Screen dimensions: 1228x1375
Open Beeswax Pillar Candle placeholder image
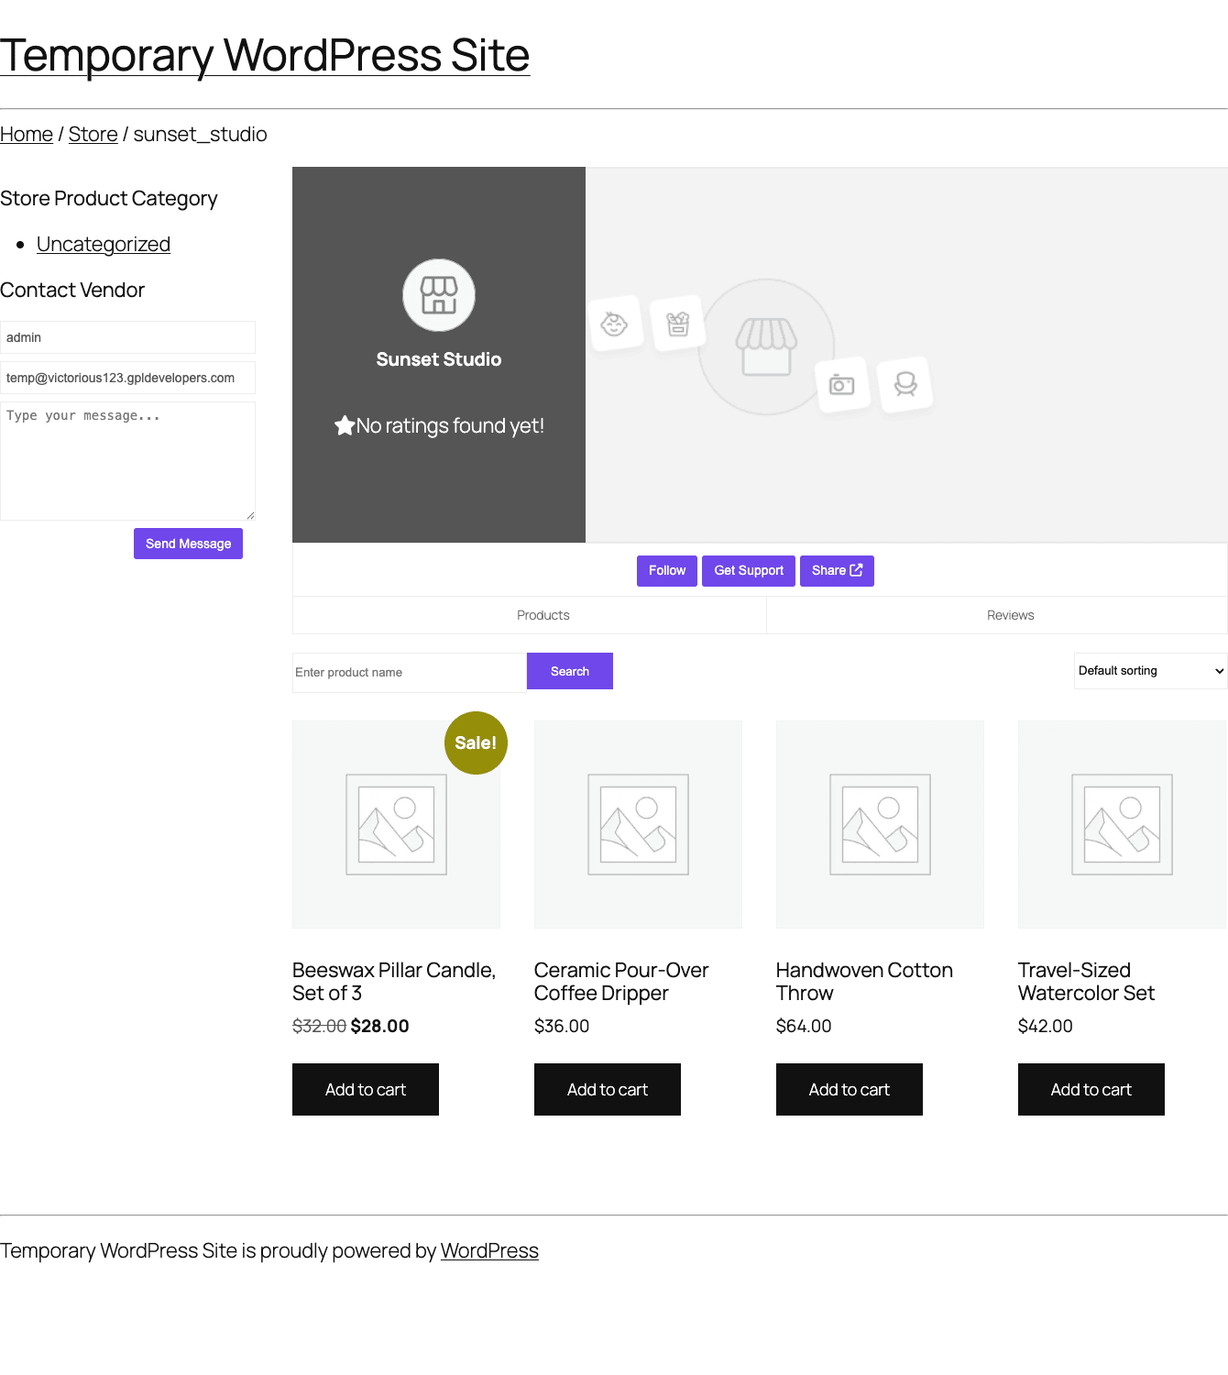396,825
